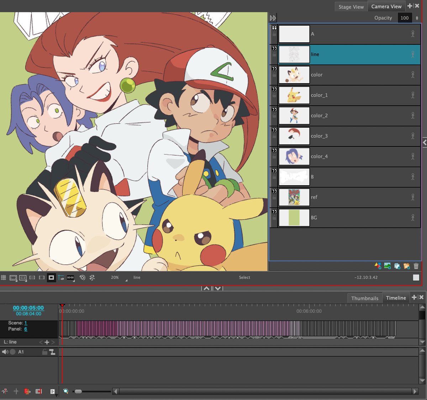Screen dimensions: 427x400
Task: Delete the selected layer with the trash icon
Action: pyautogui.click(x=416, y=266)
